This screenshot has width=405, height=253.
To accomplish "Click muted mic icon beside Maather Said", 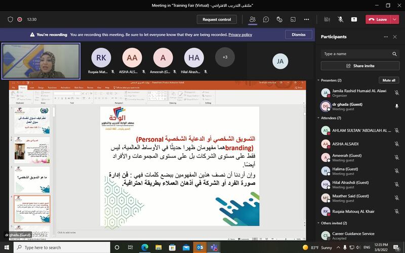I will (x=397, y=198).
